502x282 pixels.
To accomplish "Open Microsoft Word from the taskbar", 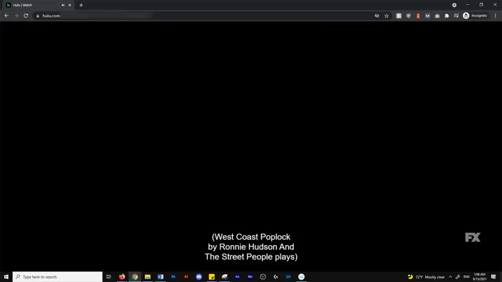I will tap(160, 277).
